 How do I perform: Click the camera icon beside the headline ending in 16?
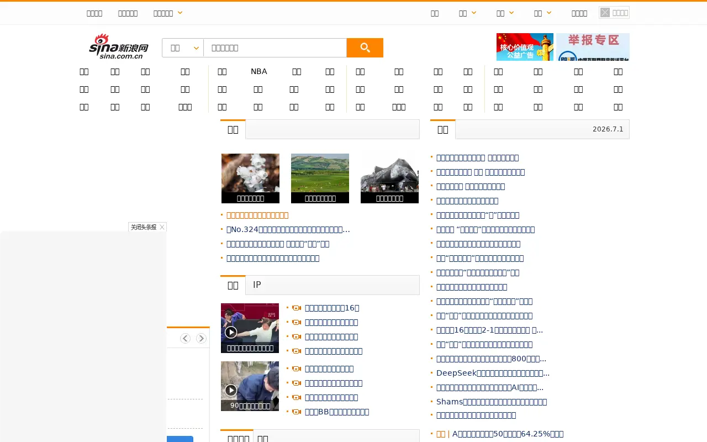coord(297,308)
